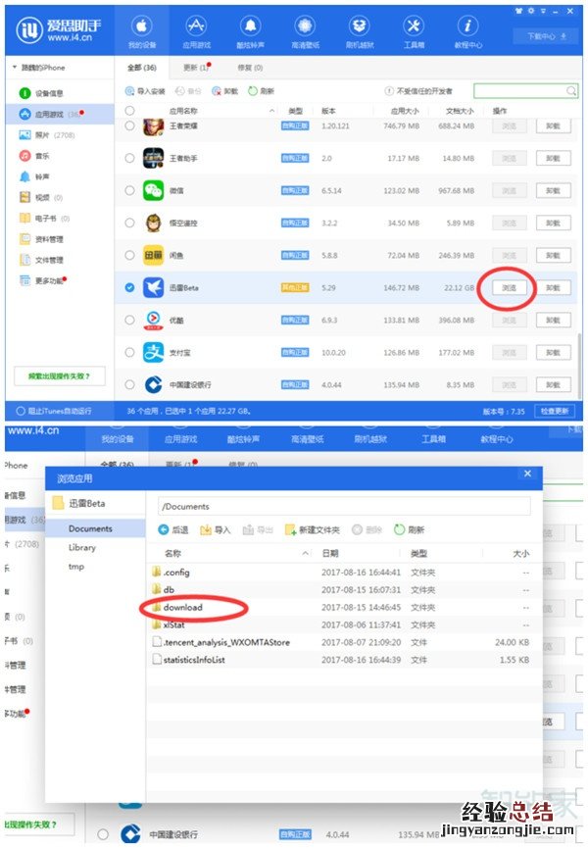588x848 pixels.
Task: Click 导入安装 in the app list toolbar
Action: tap(145, 91)
